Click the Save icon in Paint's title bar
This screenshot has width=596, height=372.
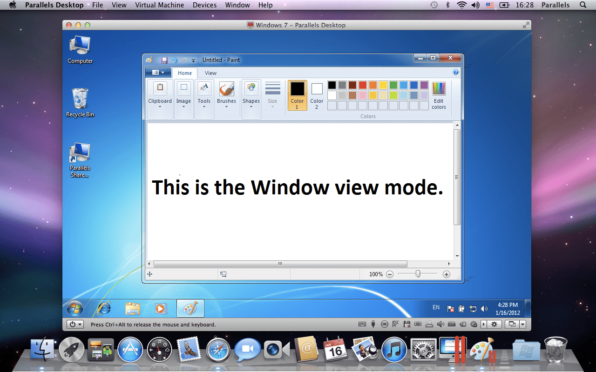point(164,60)
